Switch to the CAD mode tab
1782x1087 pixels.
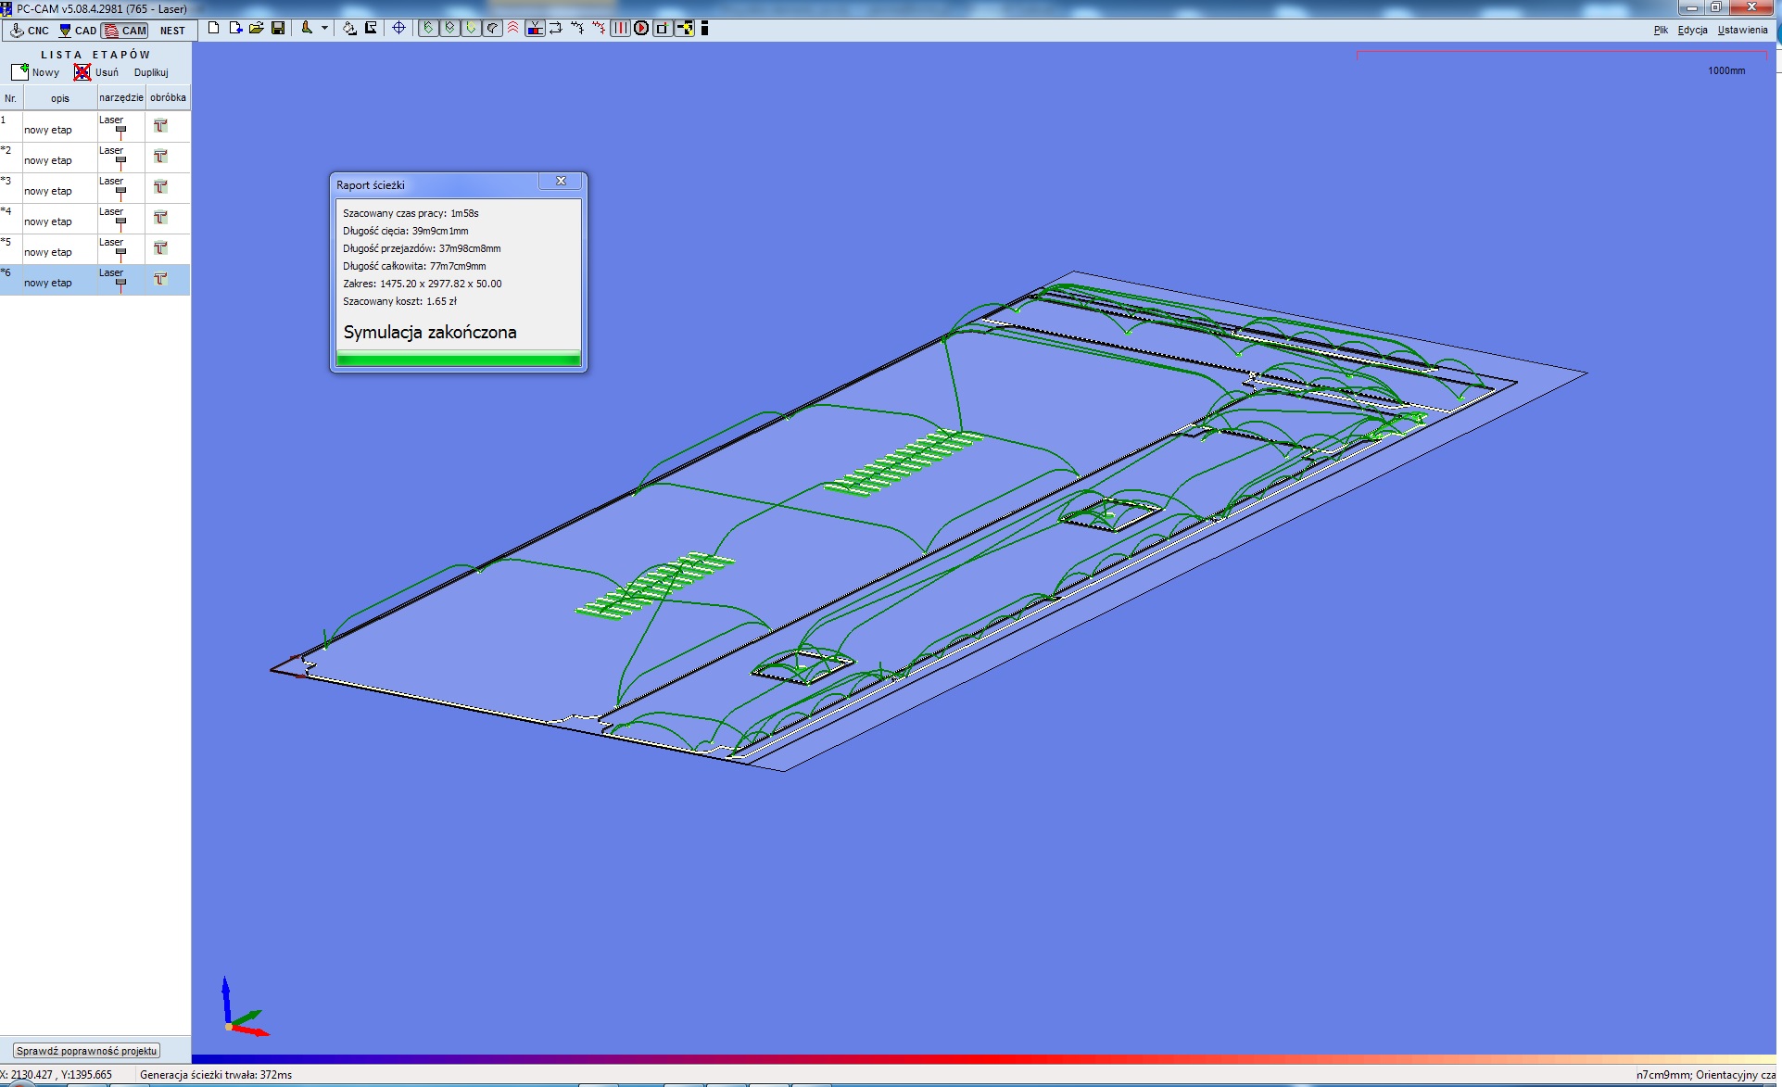(x=78, y=30)
